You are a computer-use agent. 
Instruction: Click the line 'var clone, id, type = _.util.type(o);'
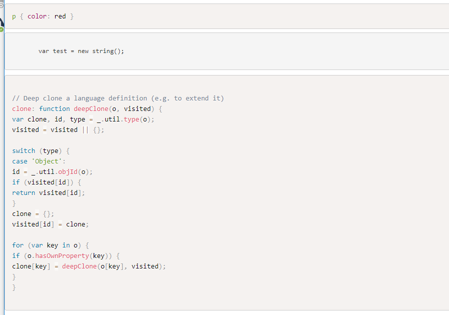pos(83,119)
